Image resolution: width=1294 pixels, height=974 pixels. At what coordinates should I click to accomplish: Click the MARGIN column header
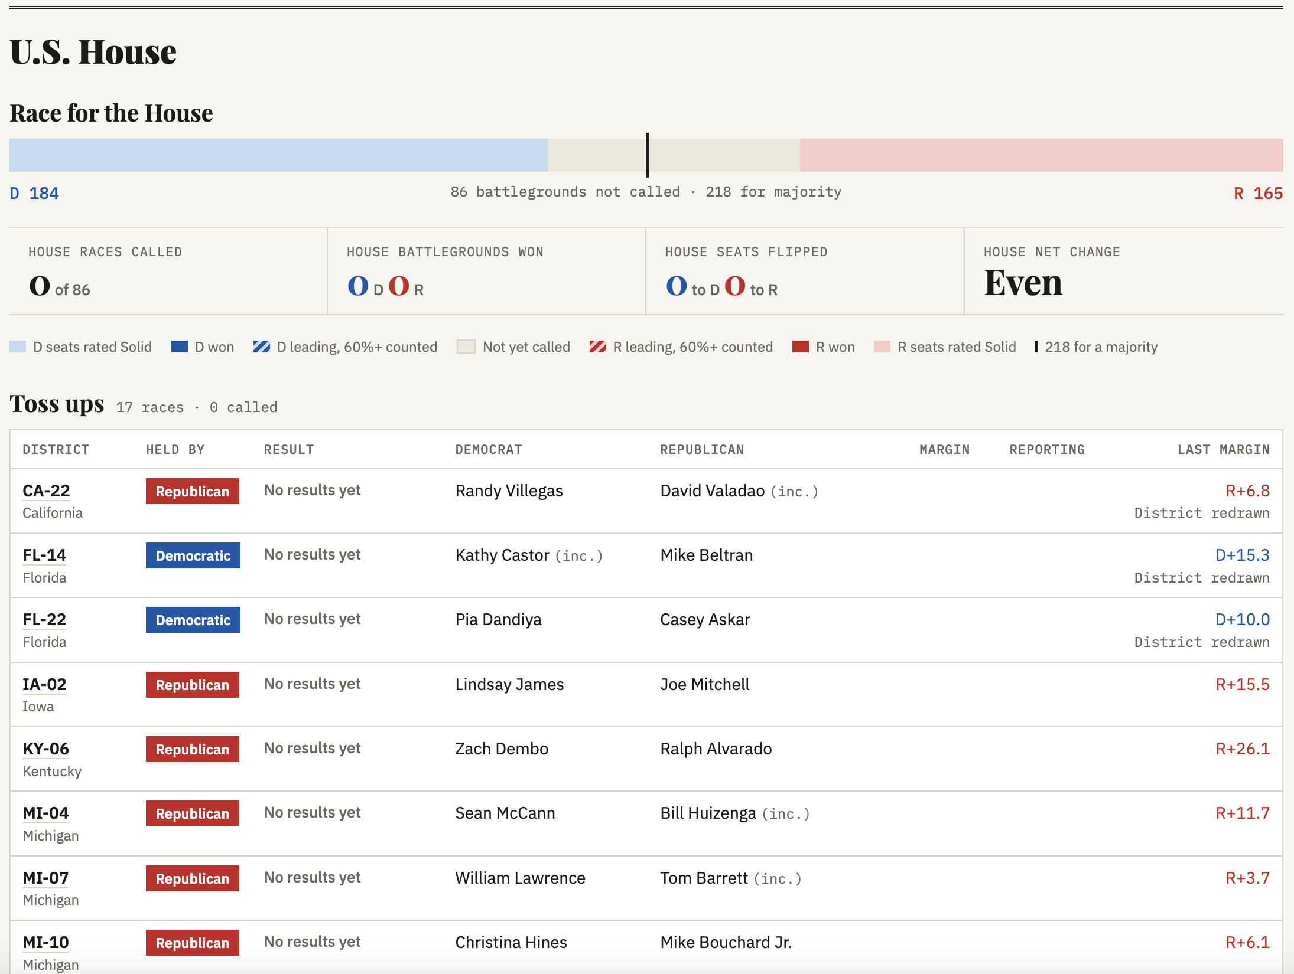[944, 449]
